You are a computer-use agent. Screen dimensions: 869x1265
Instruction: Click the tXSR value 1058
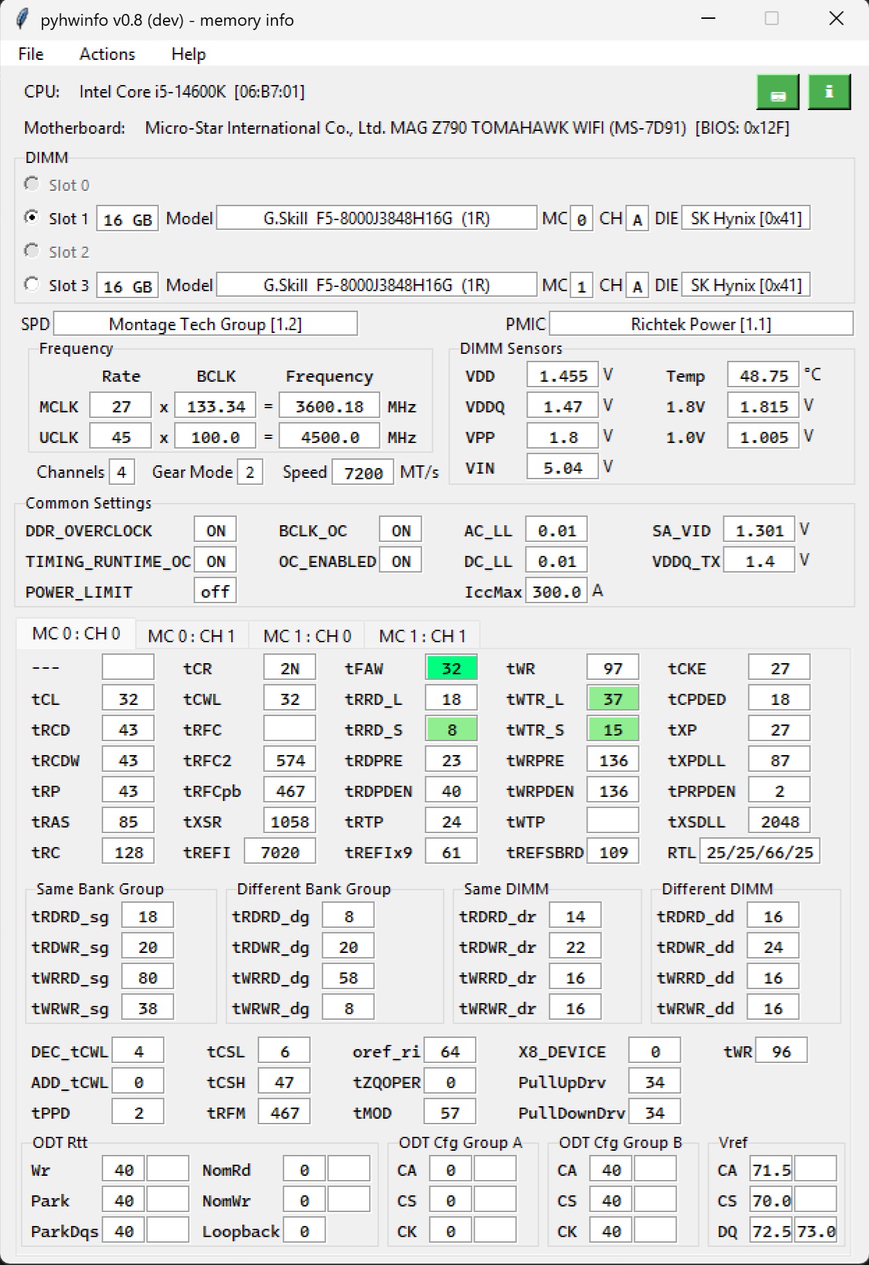(290, 822)
